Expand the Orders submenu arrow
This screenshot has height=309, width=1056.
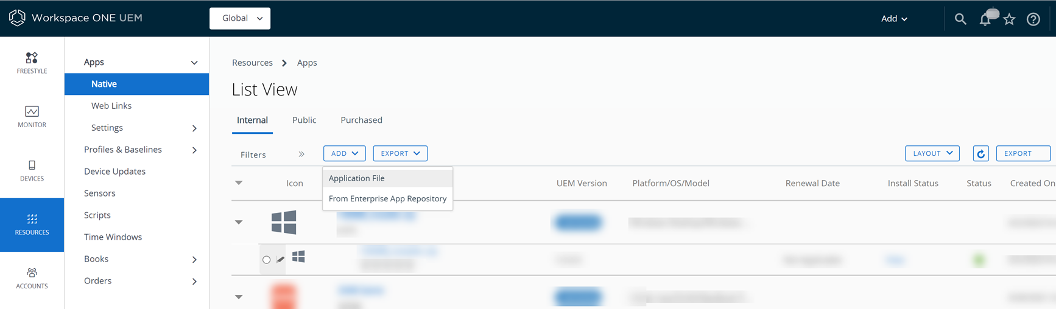194,282
